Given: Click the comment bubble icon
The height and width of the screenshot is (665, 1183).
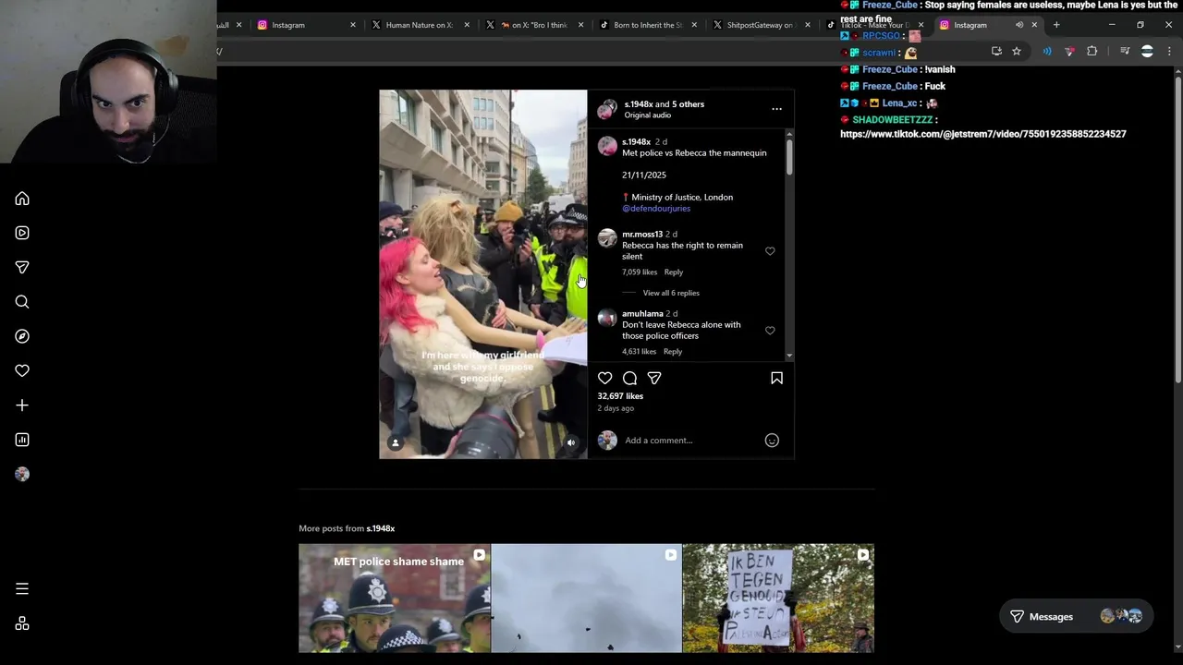Looking at the screenshot, I should coord(629,378).
